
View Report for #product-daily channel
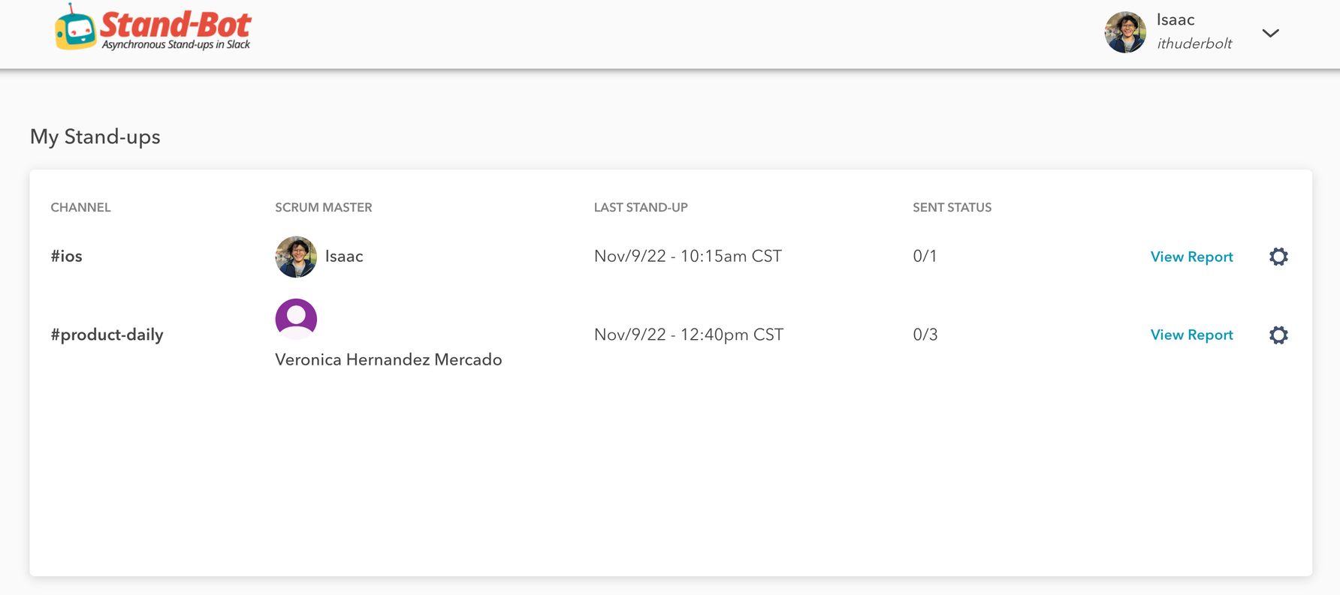[x=1191, y=335]
